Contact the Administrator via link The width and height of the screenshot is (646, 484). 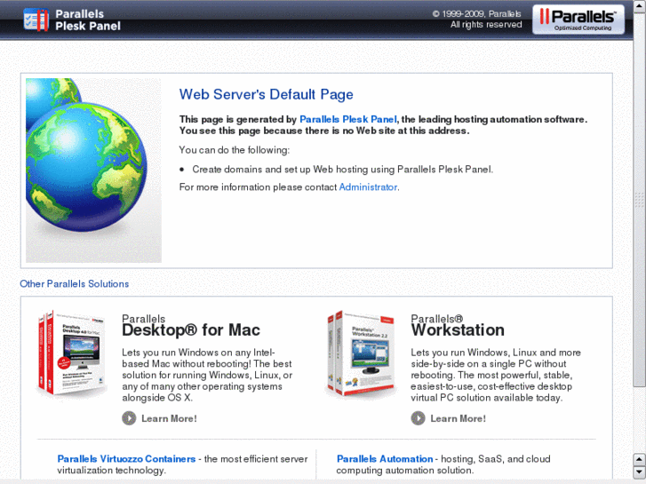pyautogui.click(x=368, y=187)
